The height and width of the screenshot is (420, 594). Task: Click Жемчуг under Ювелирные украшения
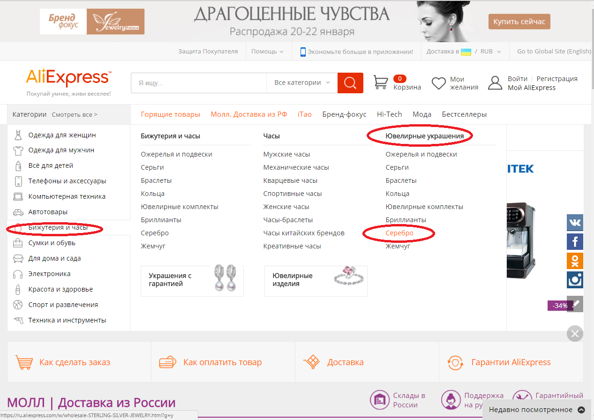[398, 246]
